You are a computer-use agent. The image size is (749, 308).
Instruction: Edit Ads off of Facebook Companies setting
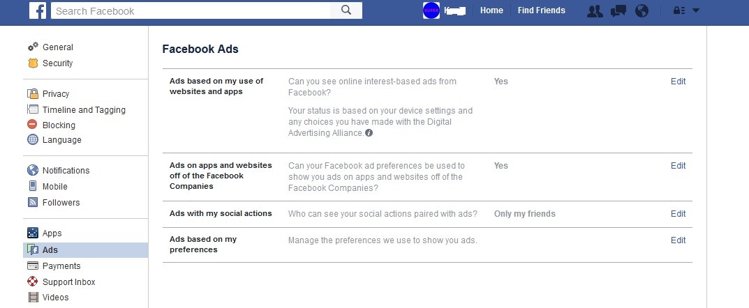[678, 165]
